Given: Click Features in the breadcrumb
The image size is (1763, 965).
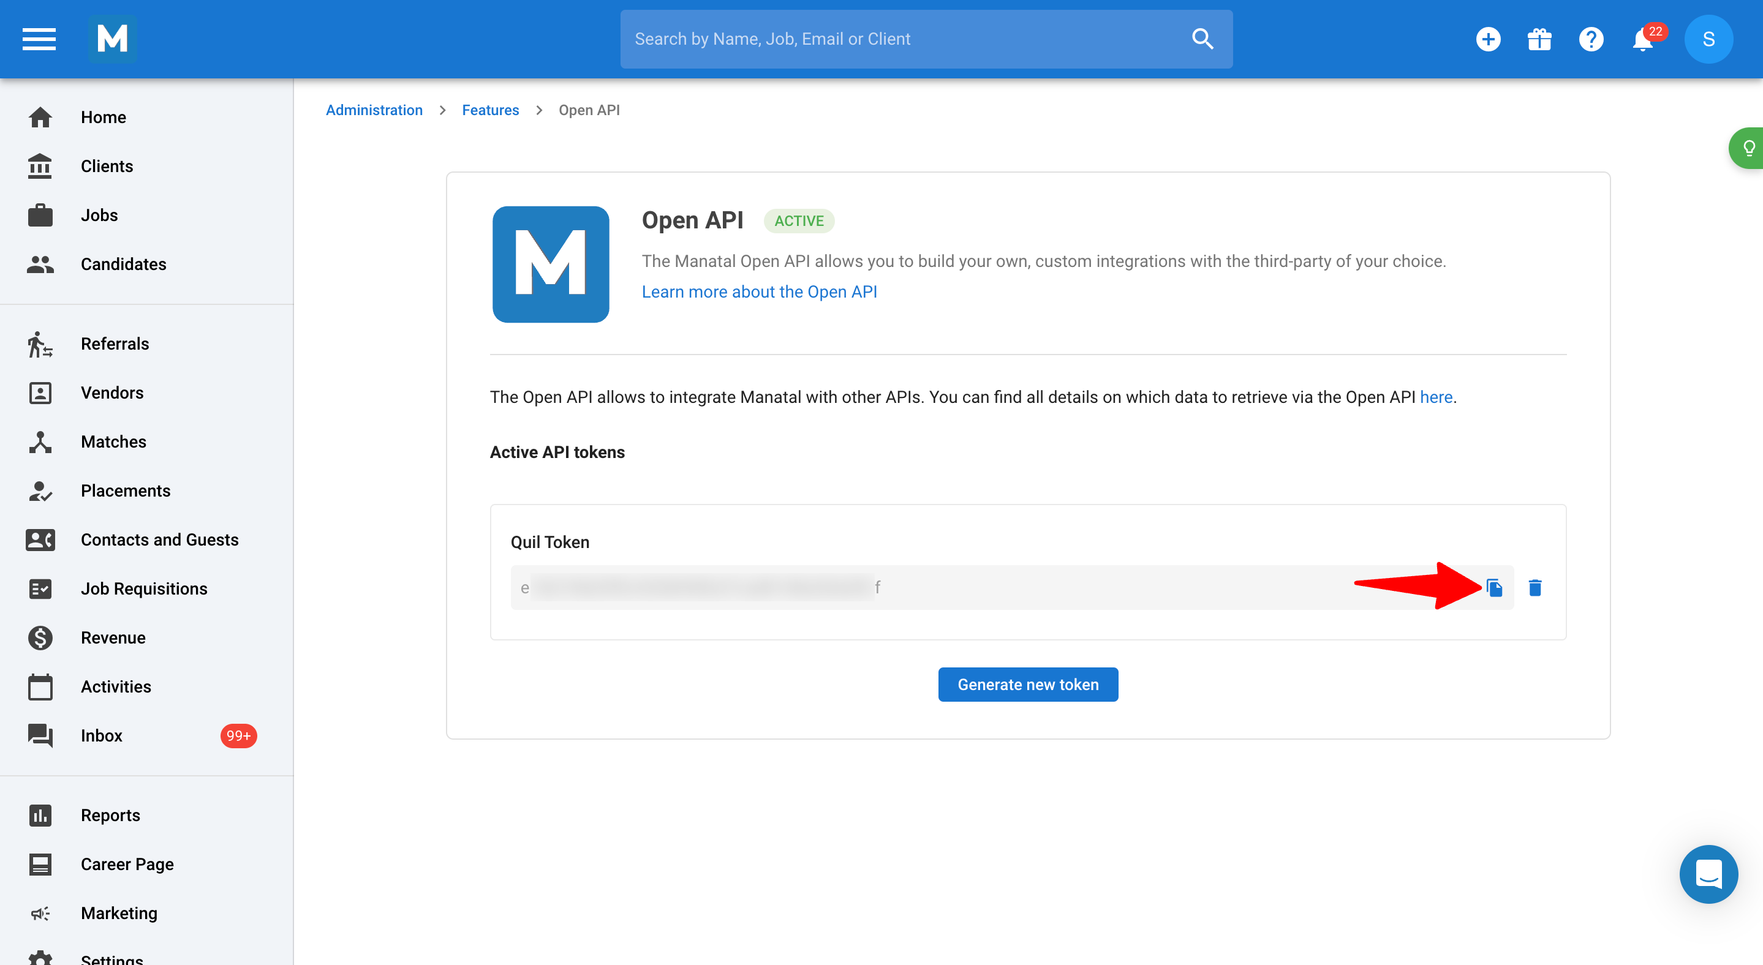Looking at the screenshot, I should coord(490,110).
